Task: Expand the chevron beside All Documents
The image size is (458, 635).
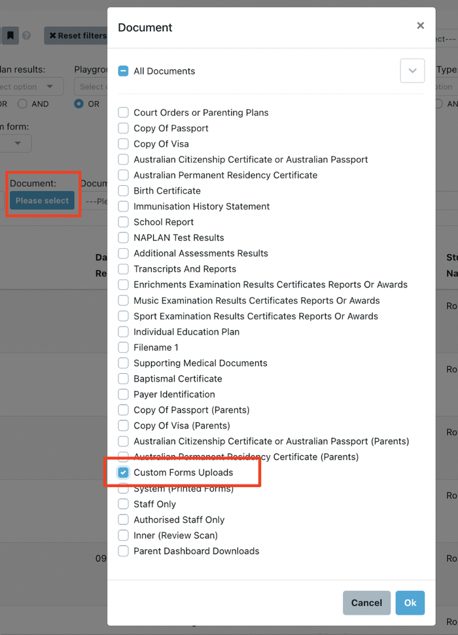Action: click(x=412, y=71)
